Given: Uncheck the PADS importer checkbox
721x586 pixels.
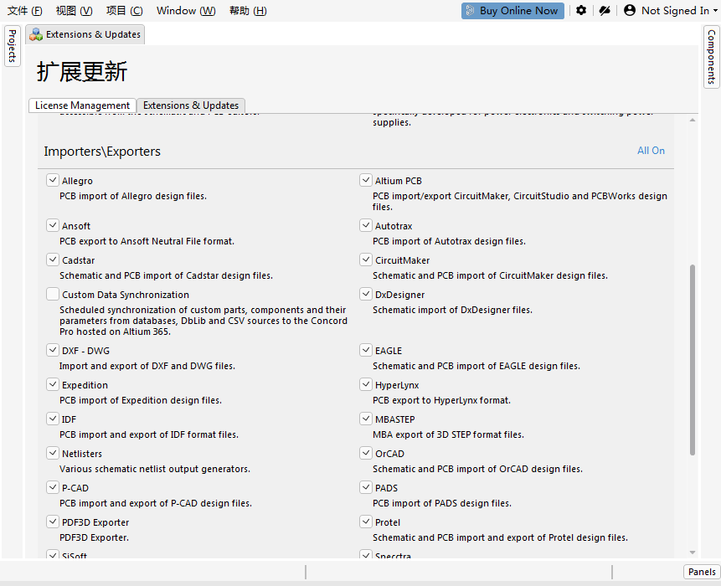Looking at the screenshot, I should [x=366, y=488].
